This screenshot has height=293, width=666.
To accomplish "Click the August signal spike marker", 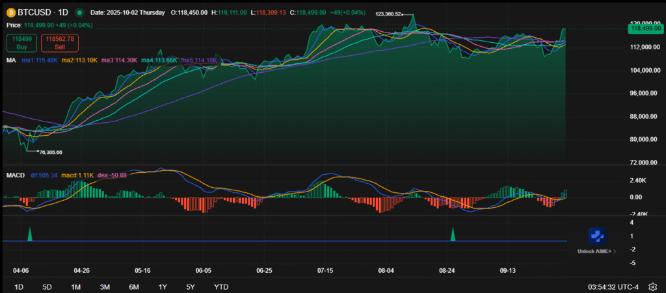I will [x=453, y=235].
